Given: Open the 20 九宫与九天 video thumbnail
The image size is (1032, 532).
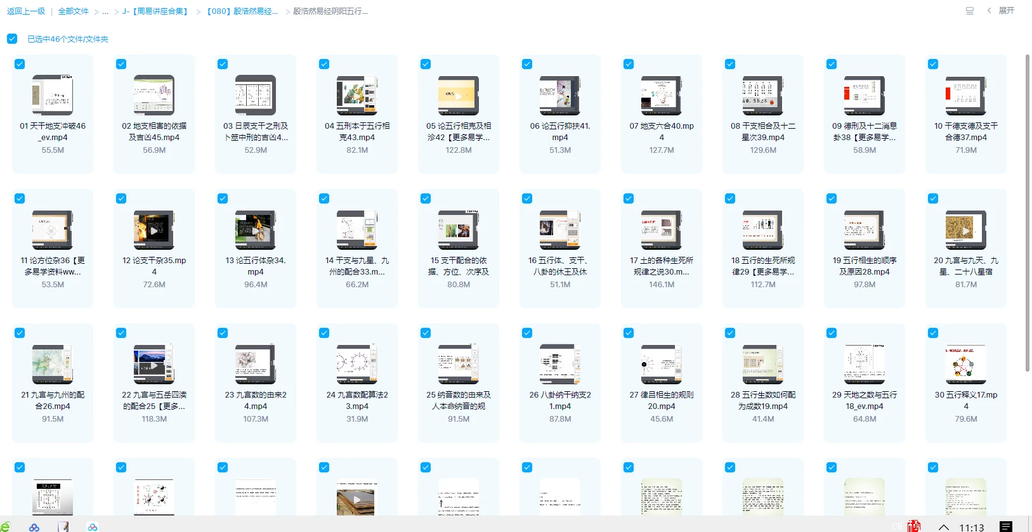Looking at the screenshot, I should coord(966,230).
